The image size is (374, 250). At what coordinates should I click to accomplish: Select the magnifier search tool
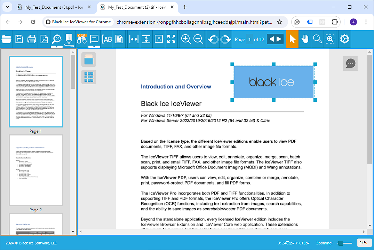[317, 39]
